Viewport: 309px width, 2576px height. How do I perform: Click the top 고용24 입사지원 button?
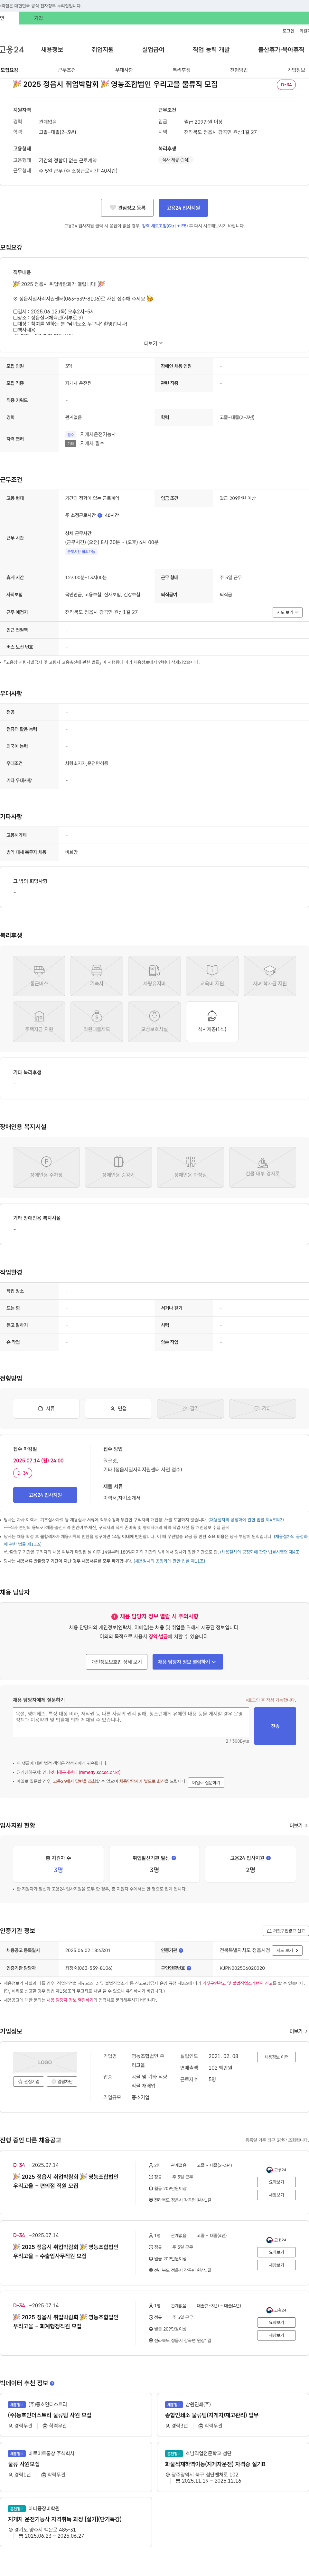pyautogui.click(x=183, y=208)
